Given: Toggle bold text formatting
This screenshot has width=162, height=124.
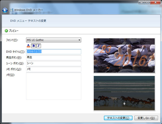Looking at the screenshot, I should [x=33, y=46].
